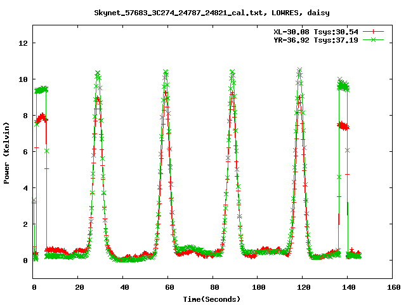406x305 pixels.
Task: Click the green YR legend line sample
Action: [x=373, y=40]
